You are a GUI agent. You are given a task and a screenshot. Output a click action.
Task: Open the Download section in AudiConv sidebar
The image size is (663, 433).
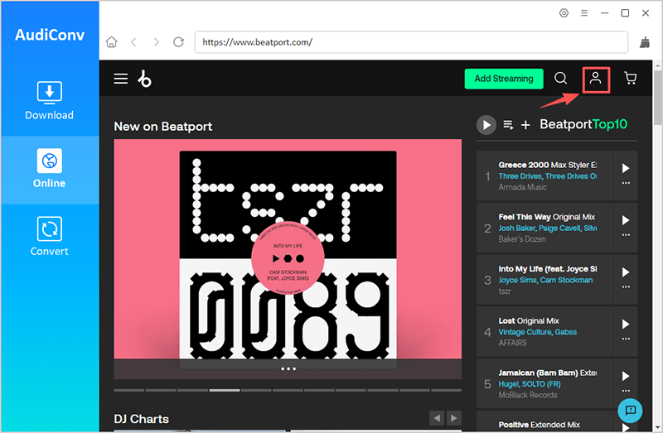tap(50, 101)
